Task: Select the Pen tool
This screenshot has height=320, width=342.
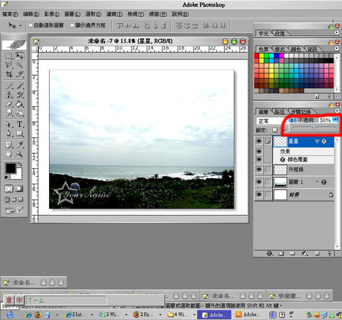Action: click(x=9, y=133)
